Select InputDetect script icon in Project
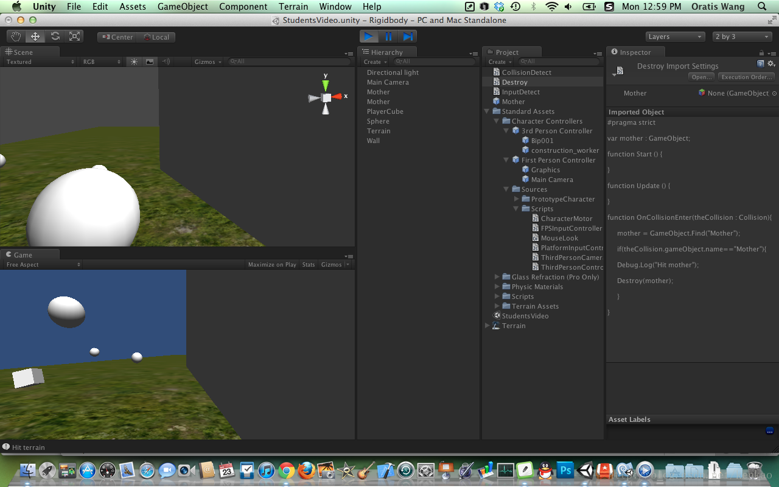Screen dimensions: 779x487 click(x=496, y=92)
